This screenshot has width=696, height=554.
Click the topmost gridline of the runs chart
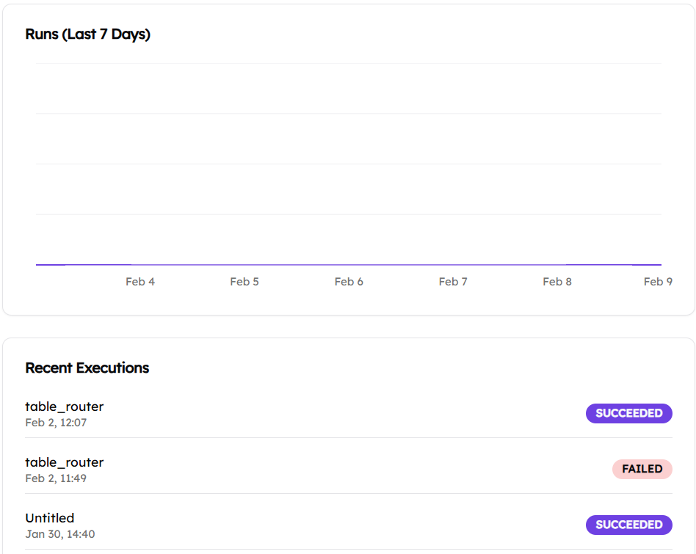[x=349, y=64]
